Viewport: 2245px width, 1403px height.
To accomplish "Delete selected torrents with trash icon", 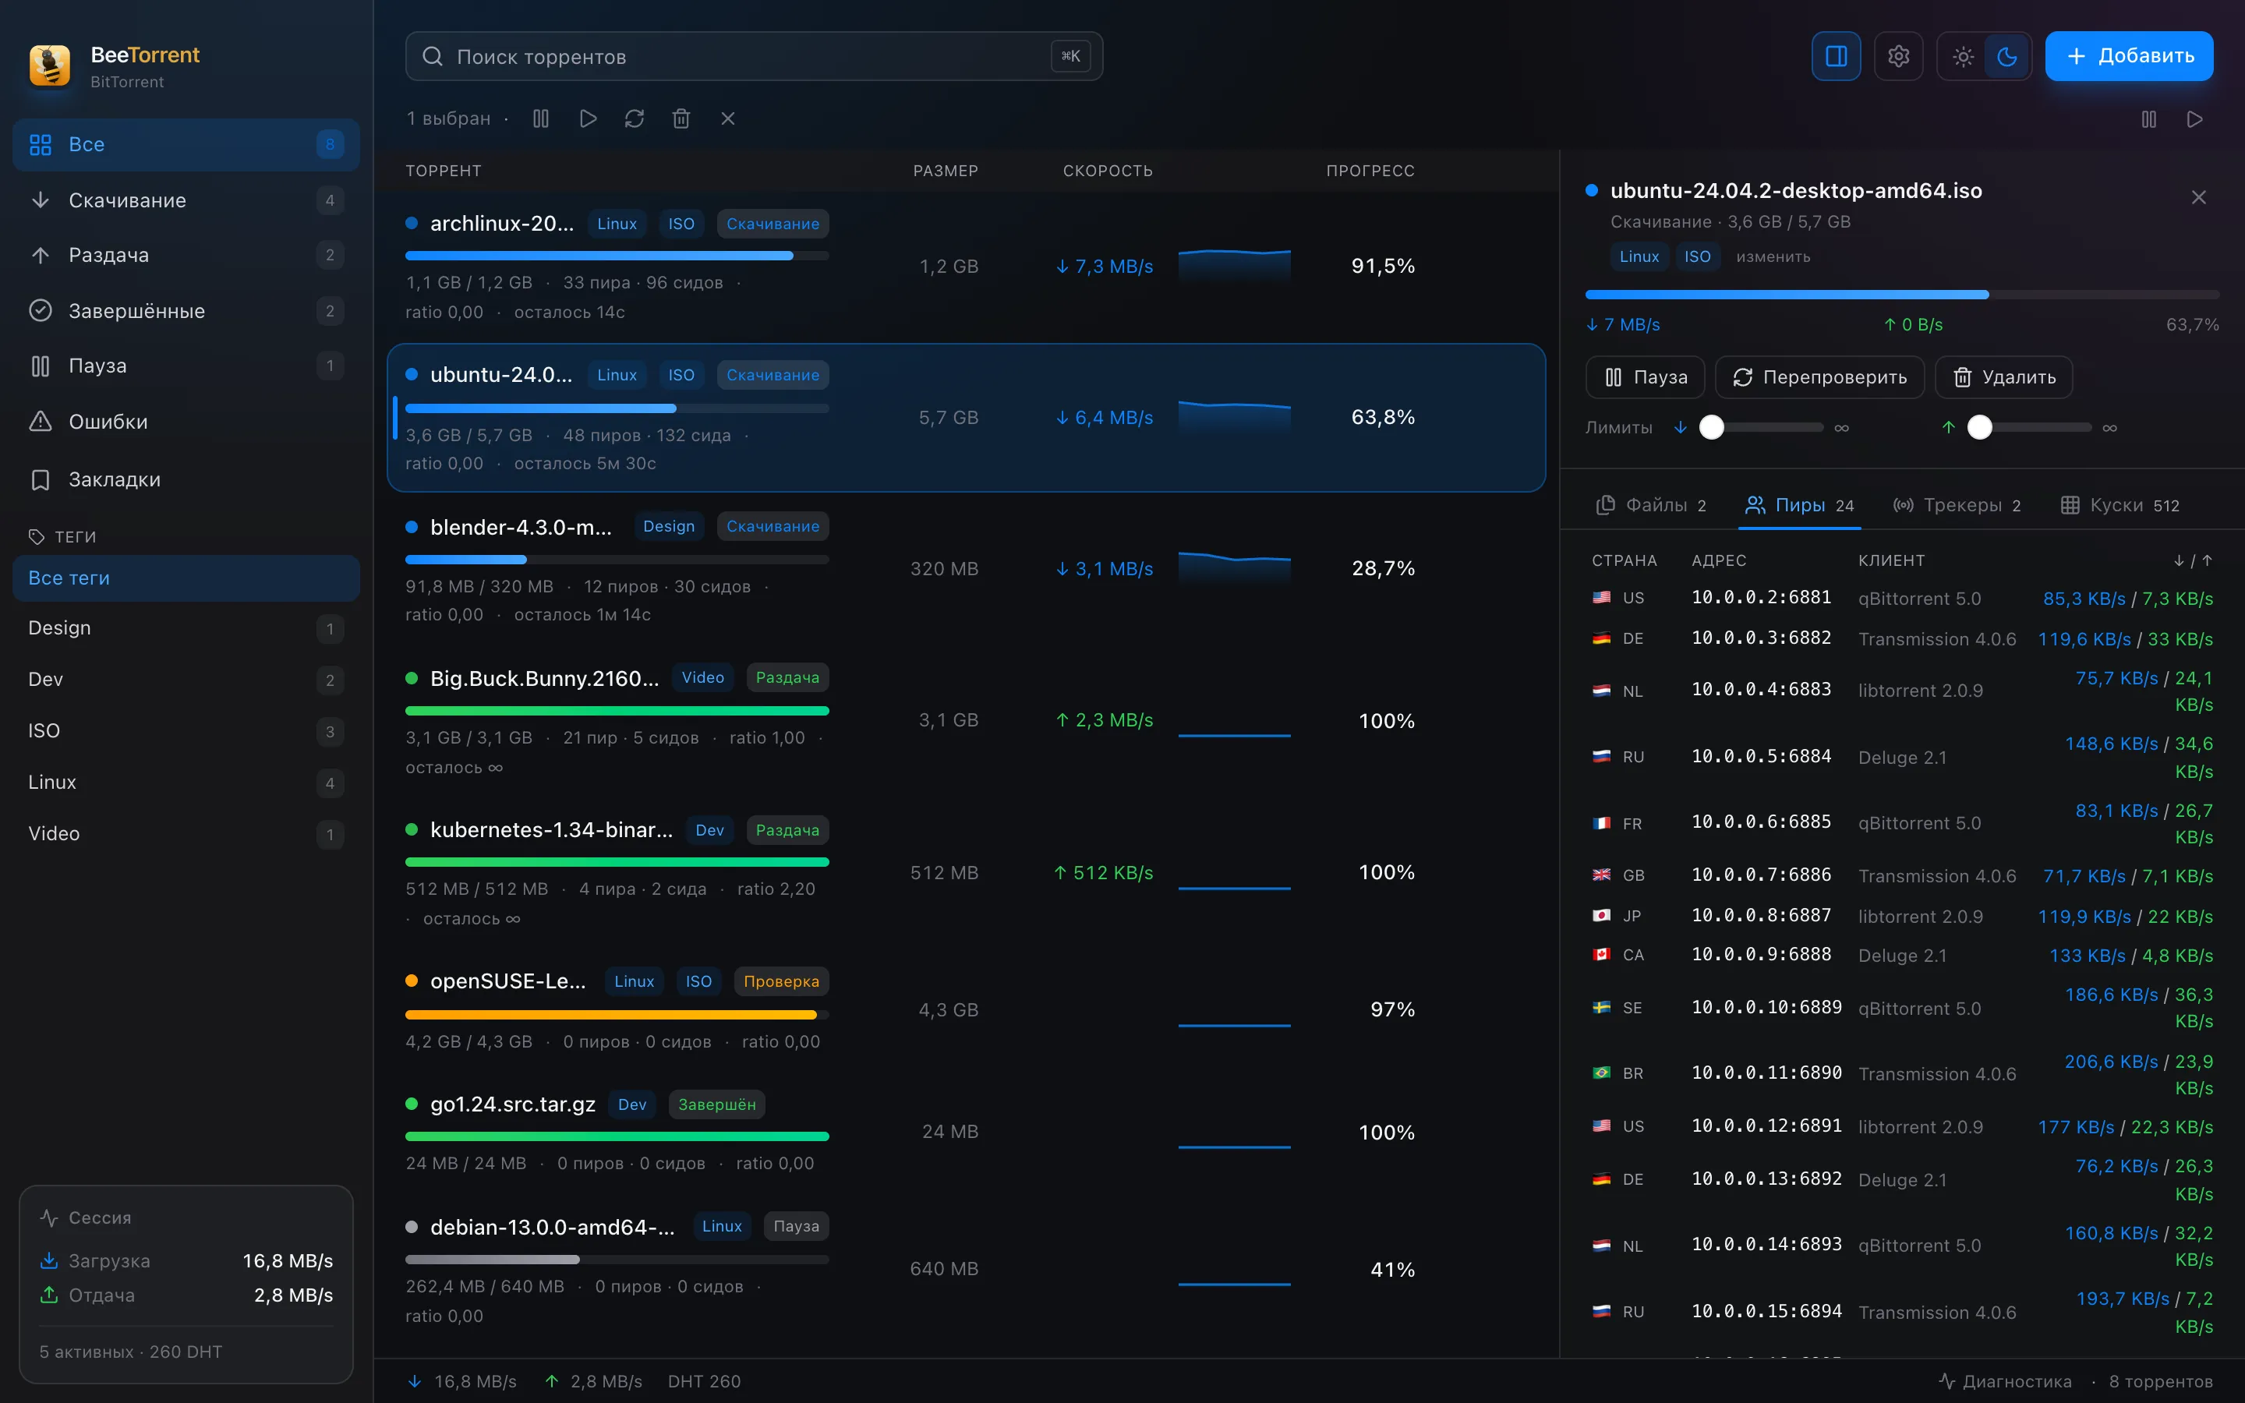I will (681, 118).
